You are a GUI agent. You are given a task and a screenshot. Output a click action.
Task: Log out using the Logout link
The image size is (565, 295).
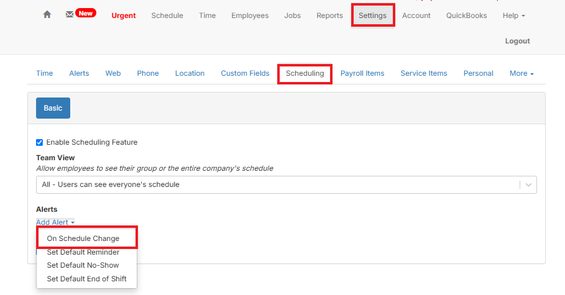click(517, 41)
